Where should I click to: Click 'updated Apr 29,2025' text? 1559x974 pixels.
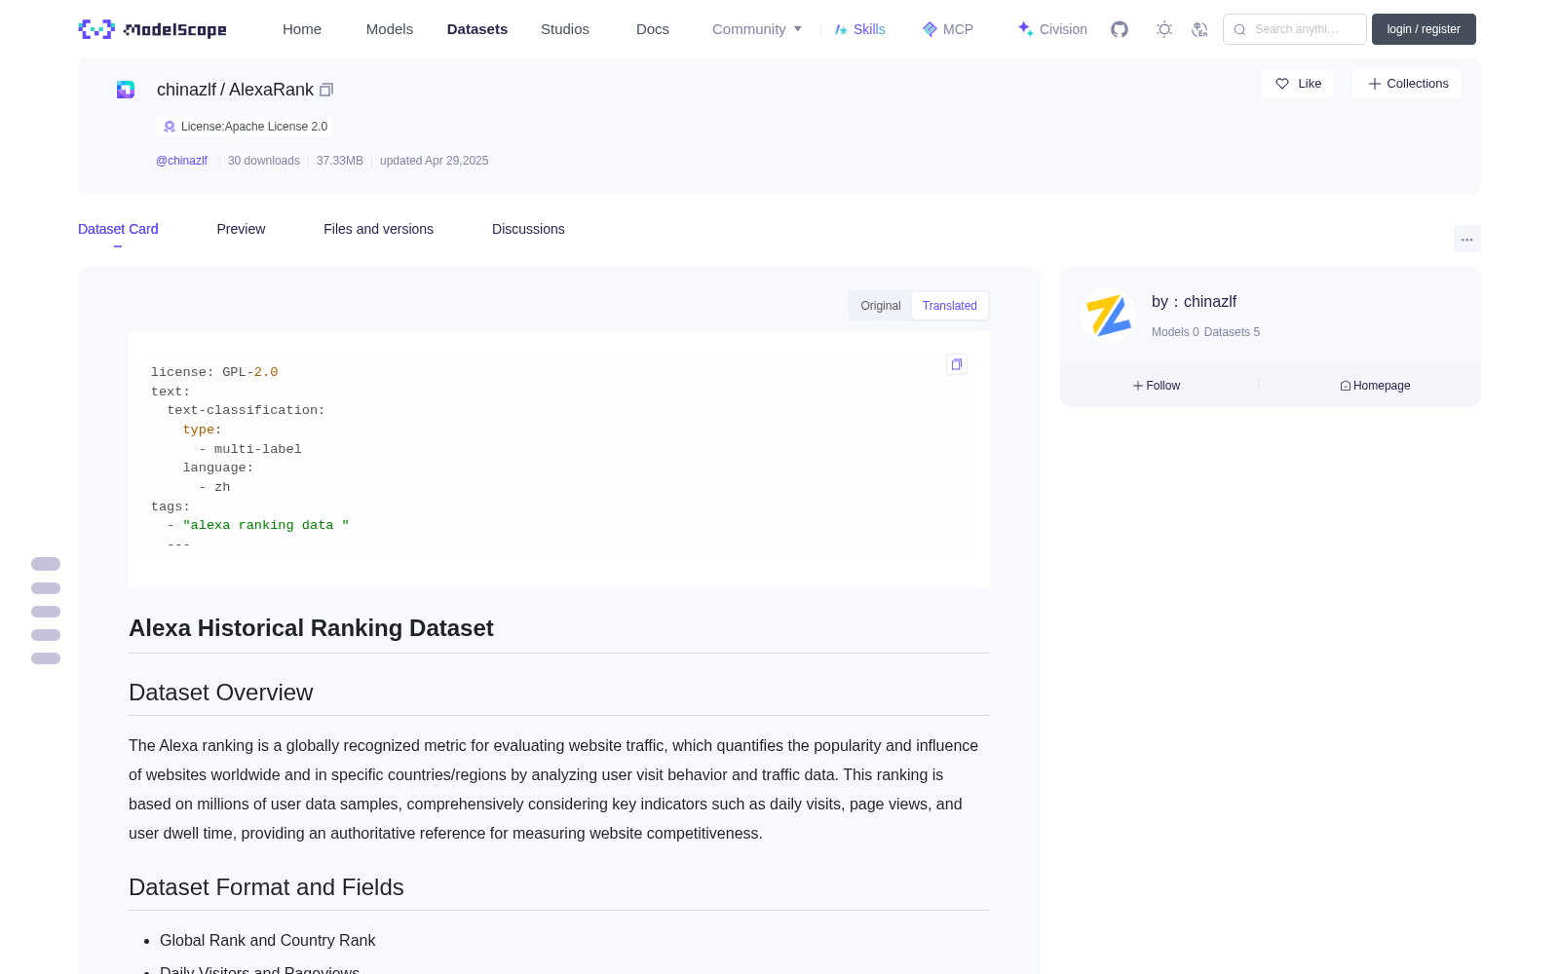[x=435, y=161]
